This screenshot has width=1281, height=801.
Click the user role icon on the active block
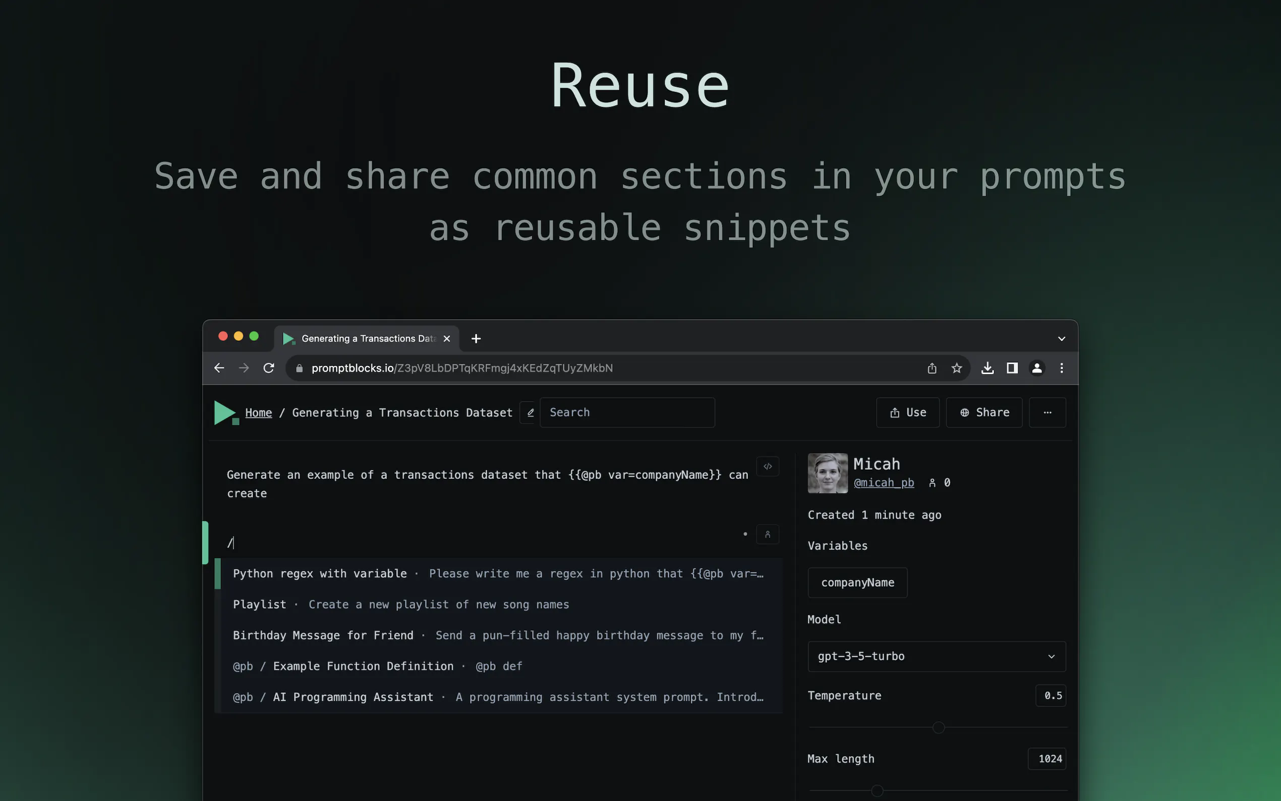(x=767, y=535)
